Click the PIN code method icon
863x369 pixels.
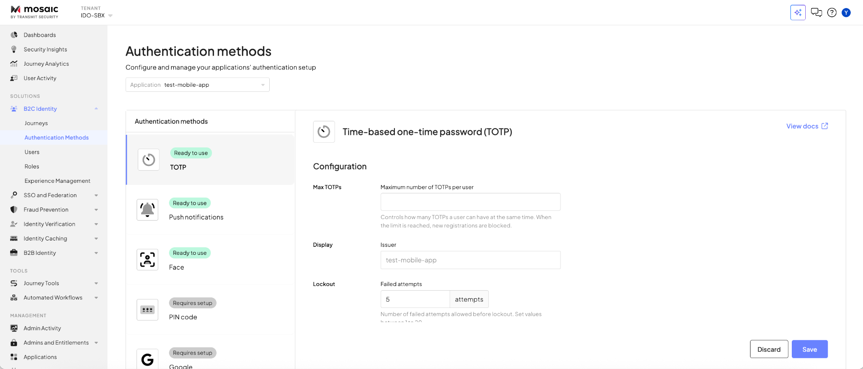[x=147, y=310]
